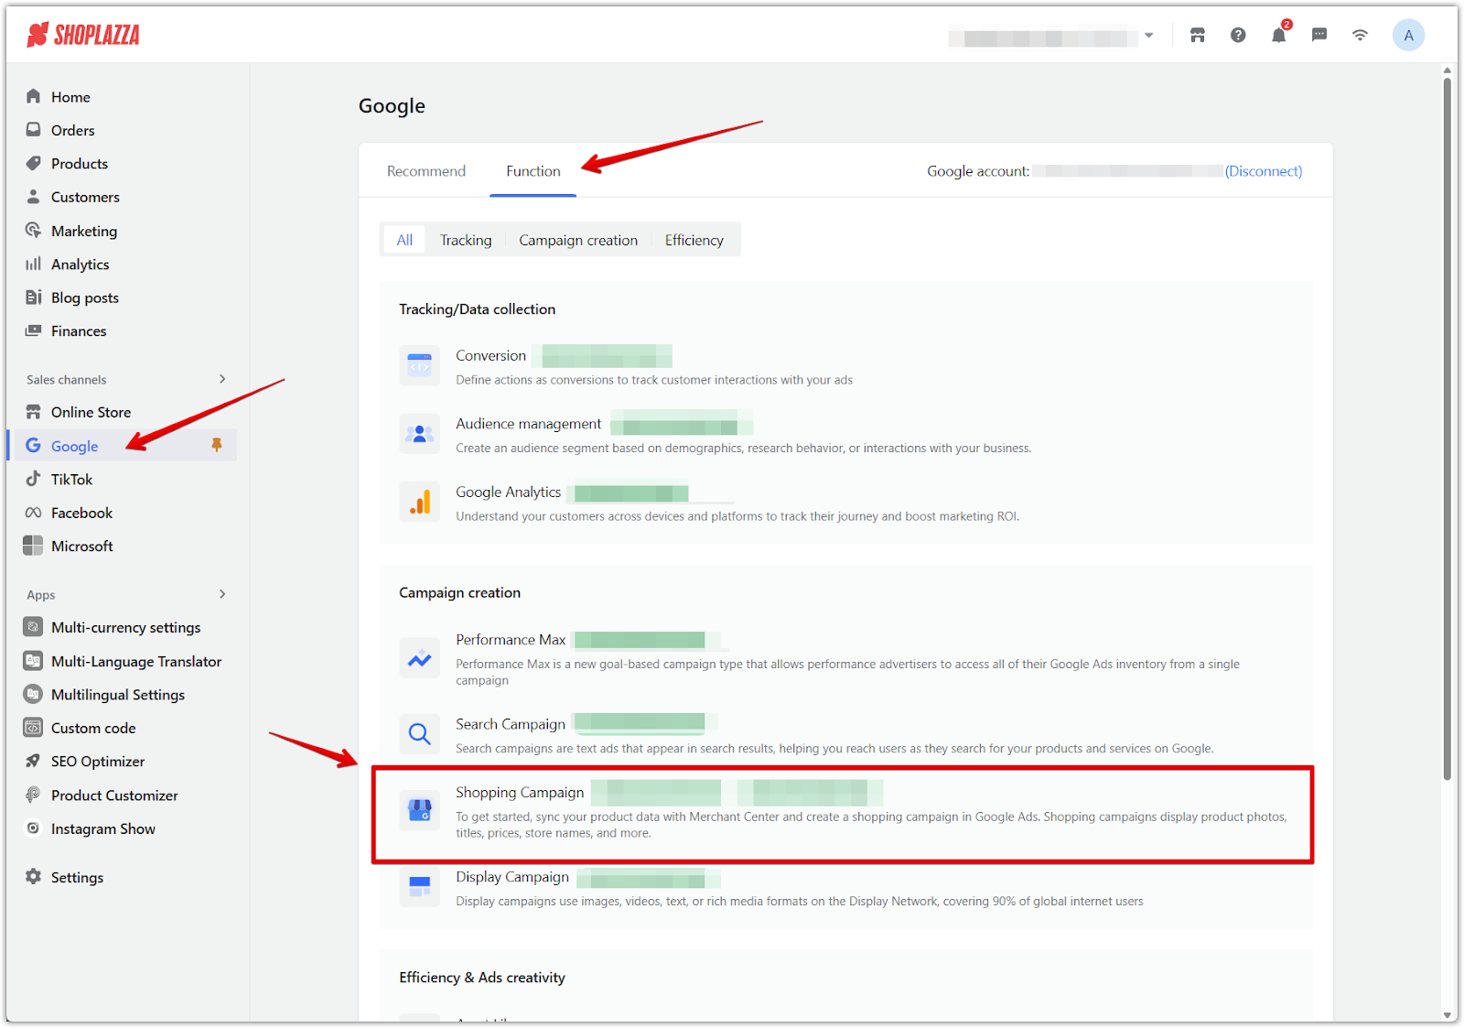
Task: Click the Analytics bar chart icon
Action: (x=34, y=264)
